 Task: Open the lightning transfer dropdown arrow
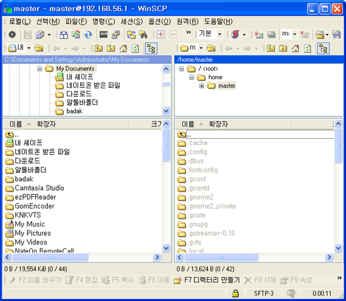click(x=244, y=34)
